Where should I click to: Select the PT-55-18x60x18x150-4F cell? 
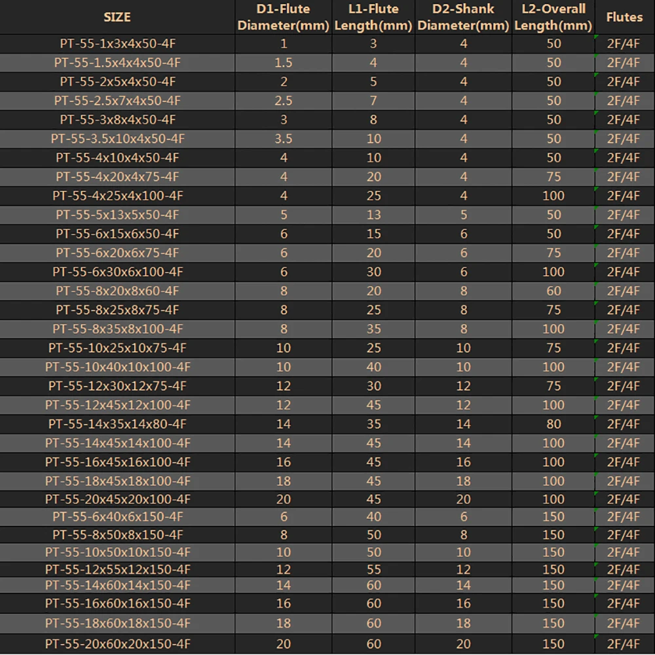pyautogui.click(x=117, y=624)
